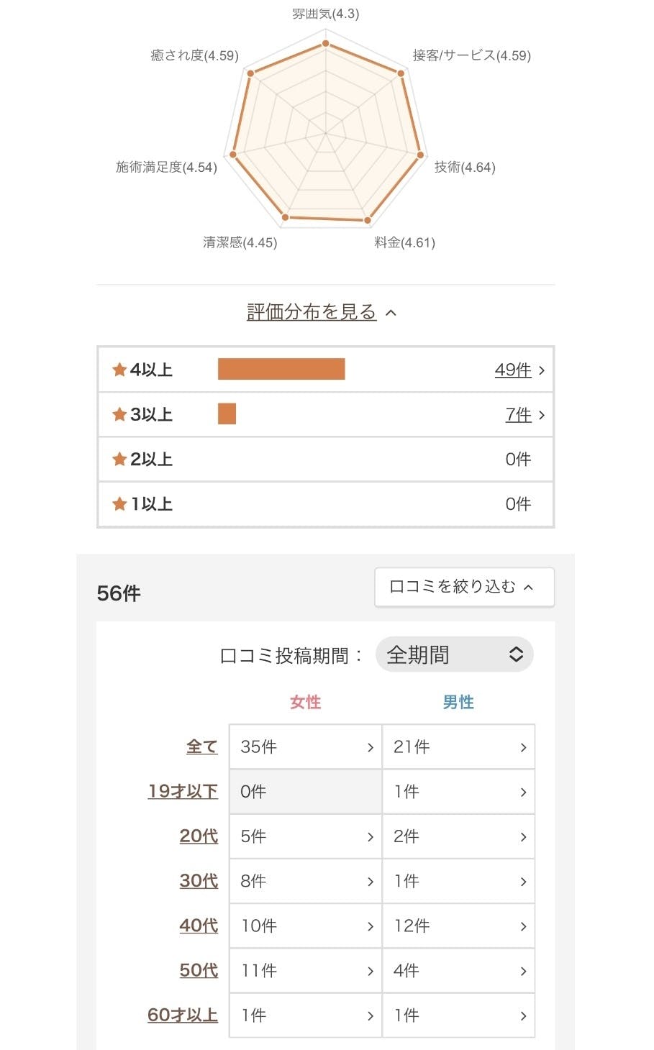Click chevron arrow beside 49件 count

pyautogui.click(x=542, y=370)
